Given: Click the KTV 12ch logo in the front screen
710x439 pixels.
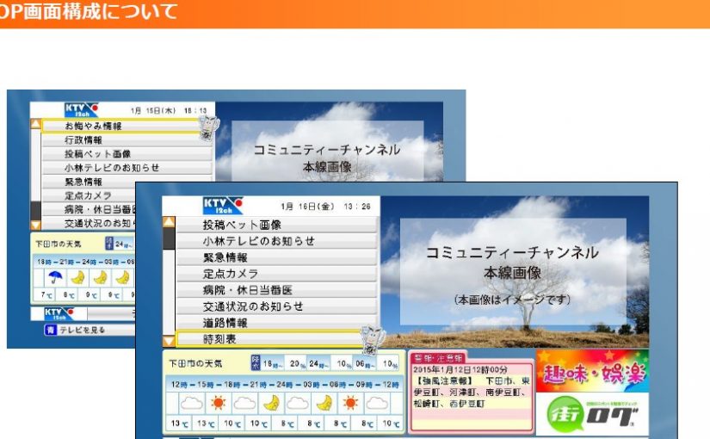Looking at the screenshot, I should tap(222, 206).
